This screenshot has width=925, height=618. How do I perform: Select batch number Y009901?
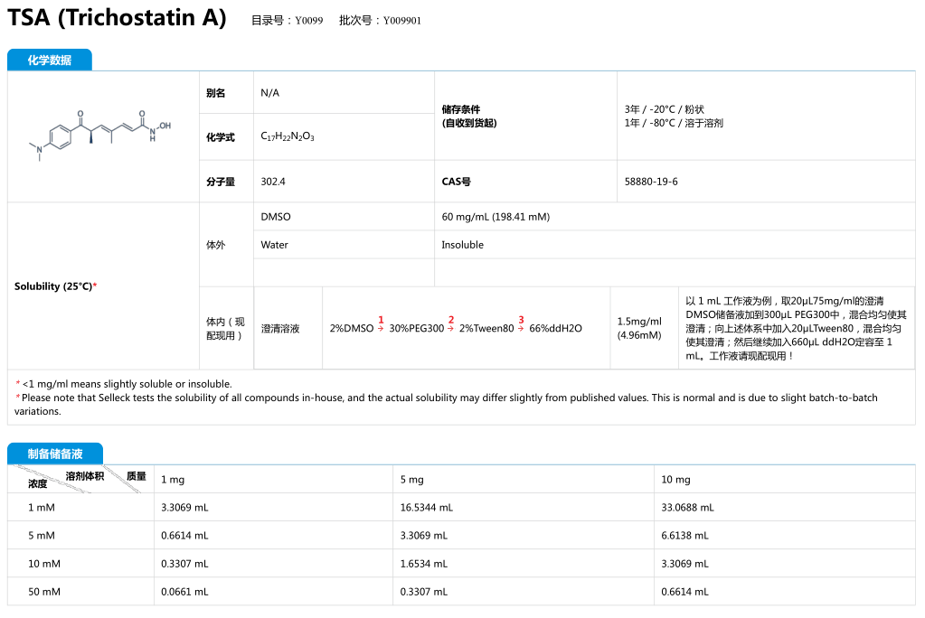[401, 21]
